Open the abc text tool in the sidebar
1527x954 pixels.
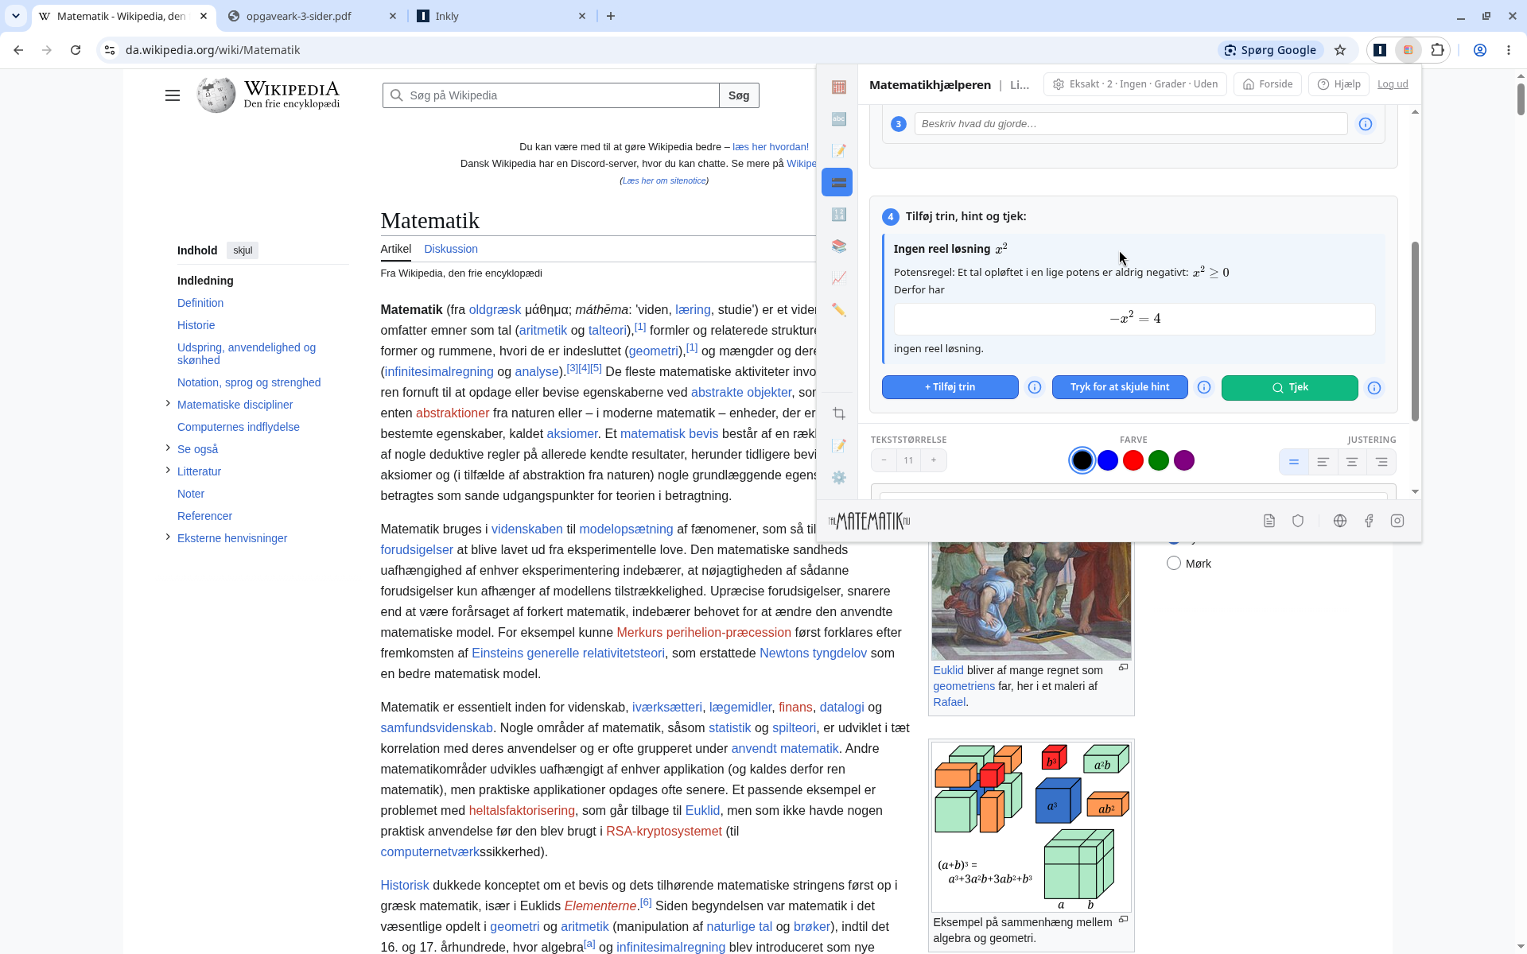point(838,119)
